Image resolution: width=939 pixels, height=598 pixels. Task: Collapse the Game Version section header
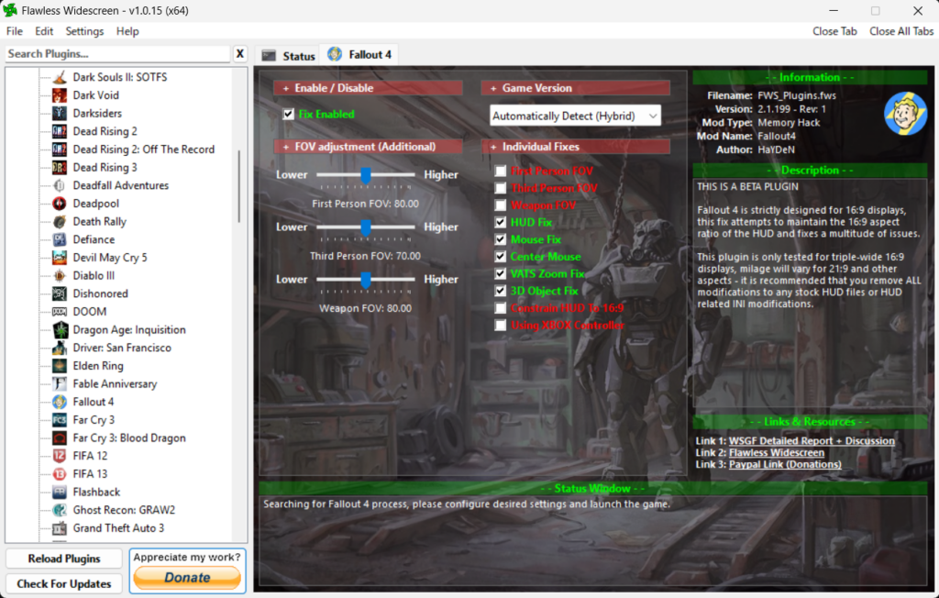point(575,88)
